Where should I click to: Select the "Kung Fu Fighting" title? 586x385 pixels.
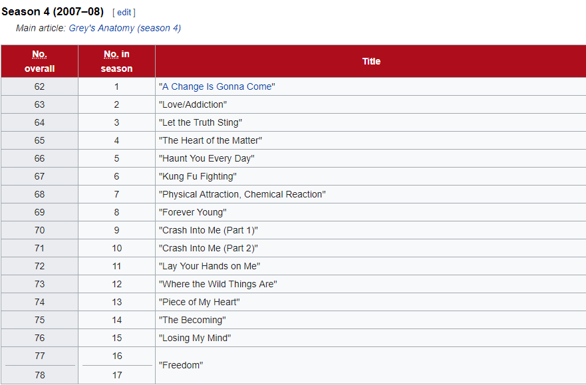pos(198,176)
